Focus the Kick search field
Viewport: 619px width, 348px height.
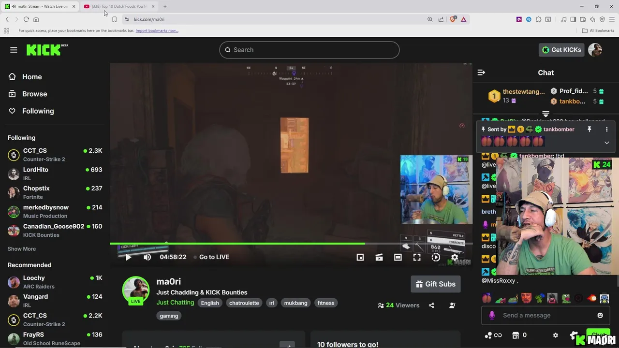coord(309,50)
